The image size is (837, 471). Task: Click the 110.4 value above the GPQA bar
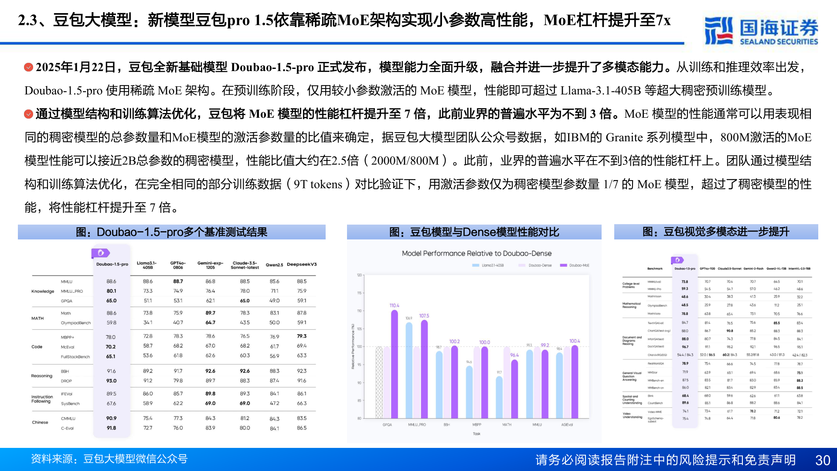(394, 306)
